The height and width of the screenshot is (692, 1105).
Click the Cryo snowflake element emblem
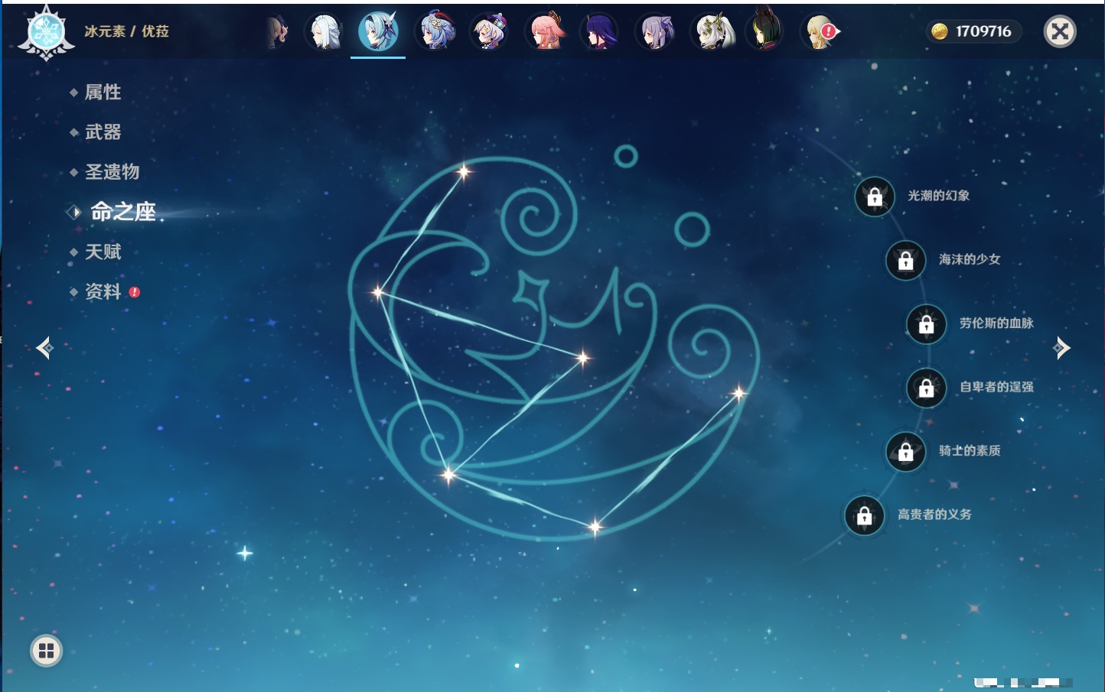coord(46,33)
